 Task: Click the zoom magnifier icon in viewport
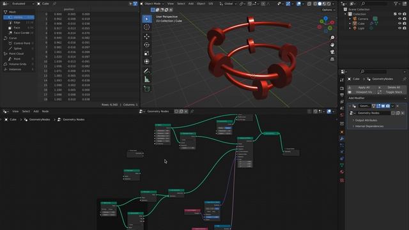point(332,38)
